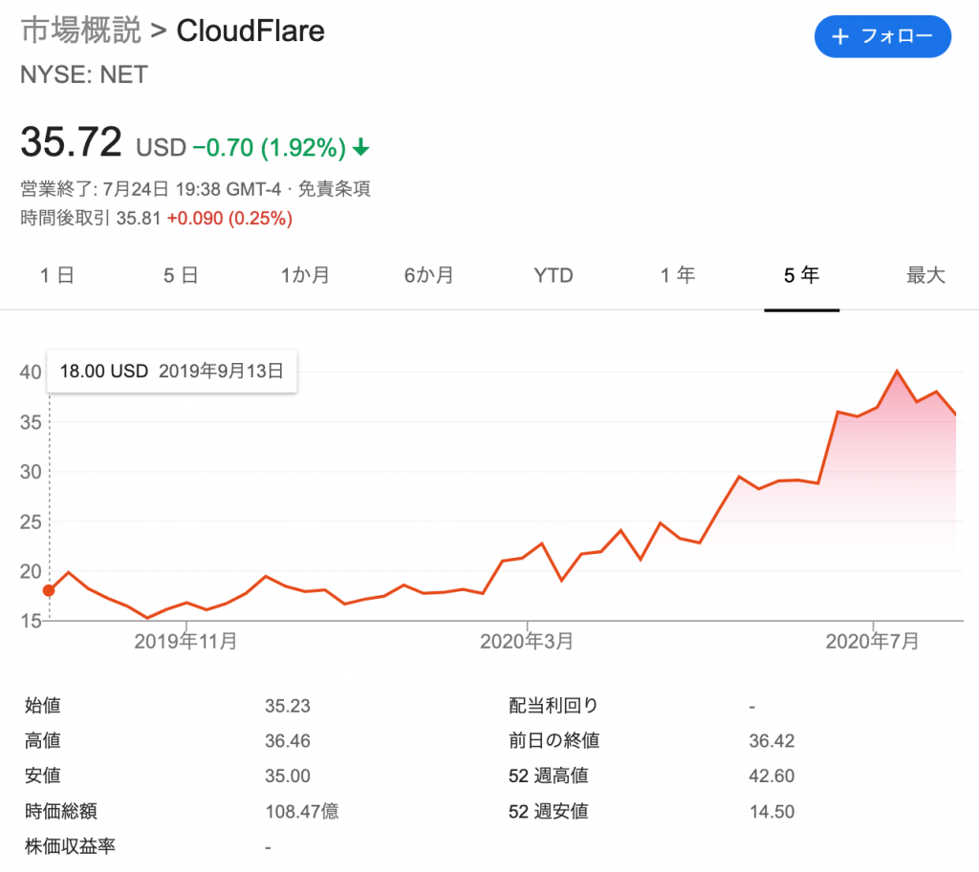Screen dimensions: 979x872
Task: Switch to the 1か月 chart view
Action: point(305,275)
